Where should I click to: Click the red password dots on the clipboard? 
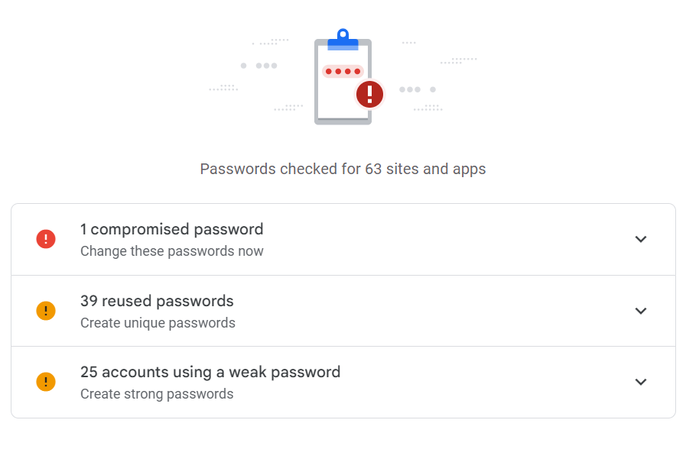pyautogui.click(x=343, y=70)
